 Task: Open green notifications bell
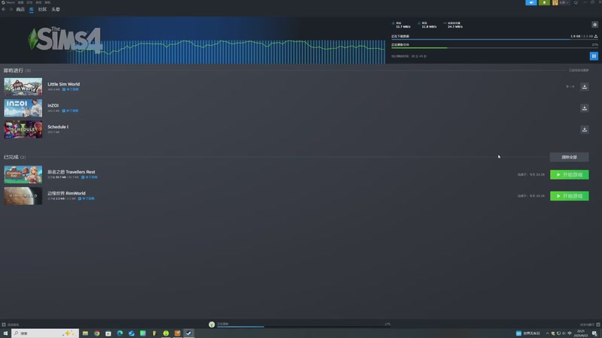pos(544,2)
